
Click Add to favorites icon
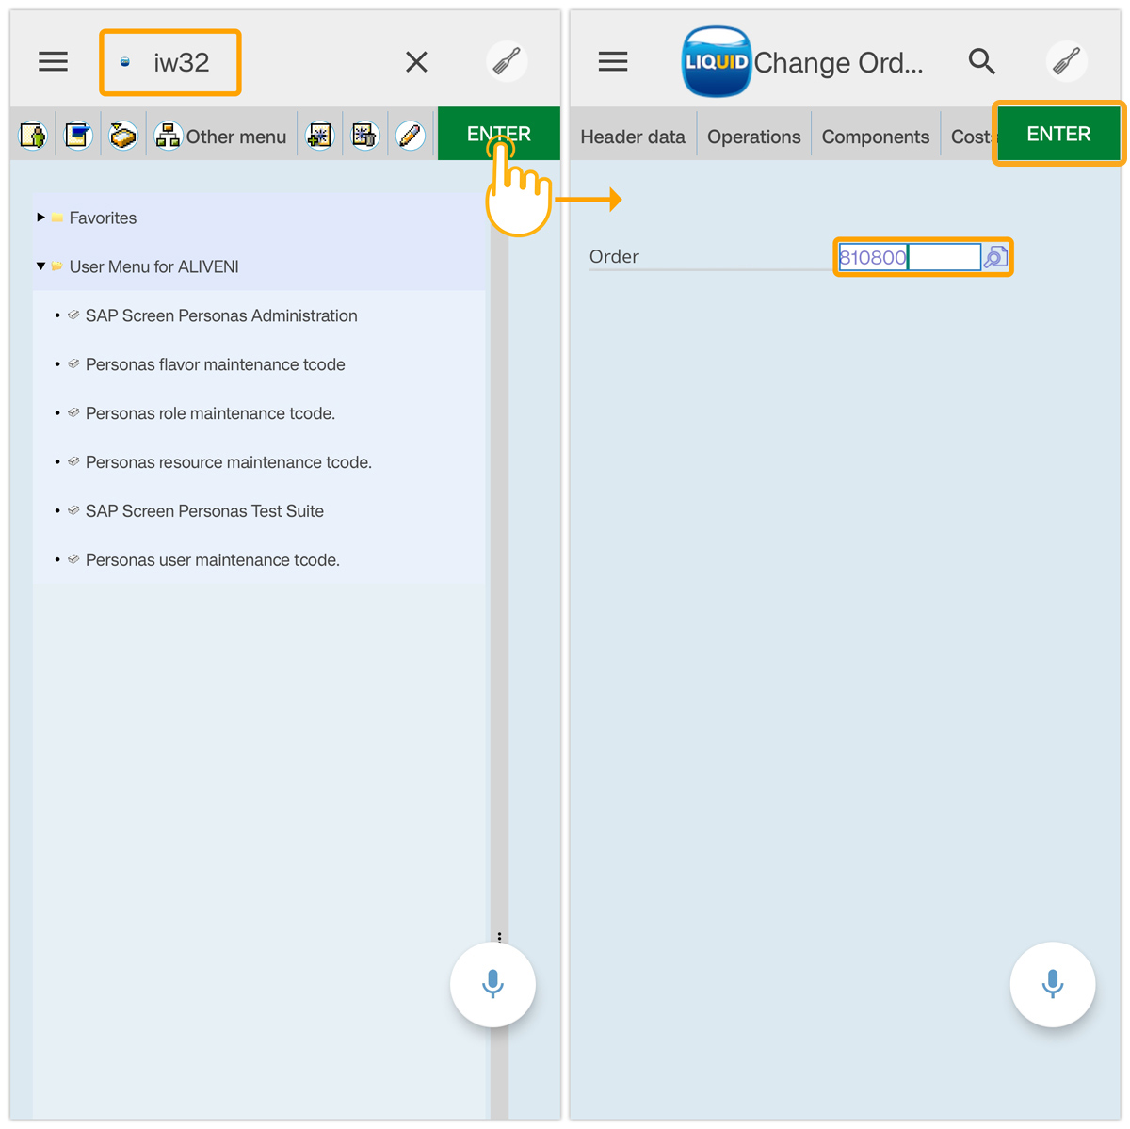point(320,136)
